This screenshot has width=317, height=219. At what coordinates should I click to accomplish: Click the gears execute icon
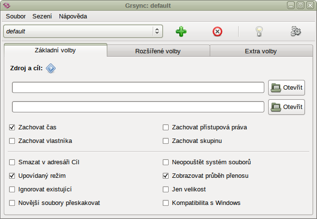[296, 31]
